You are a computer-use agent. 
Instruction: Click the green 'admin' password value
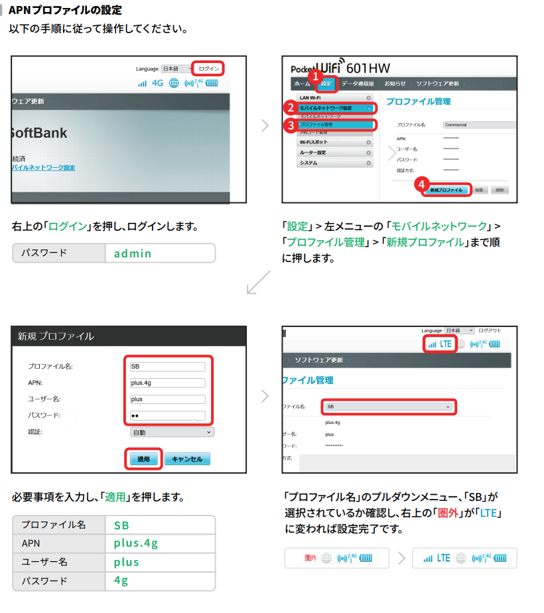[x=133, y=253]
